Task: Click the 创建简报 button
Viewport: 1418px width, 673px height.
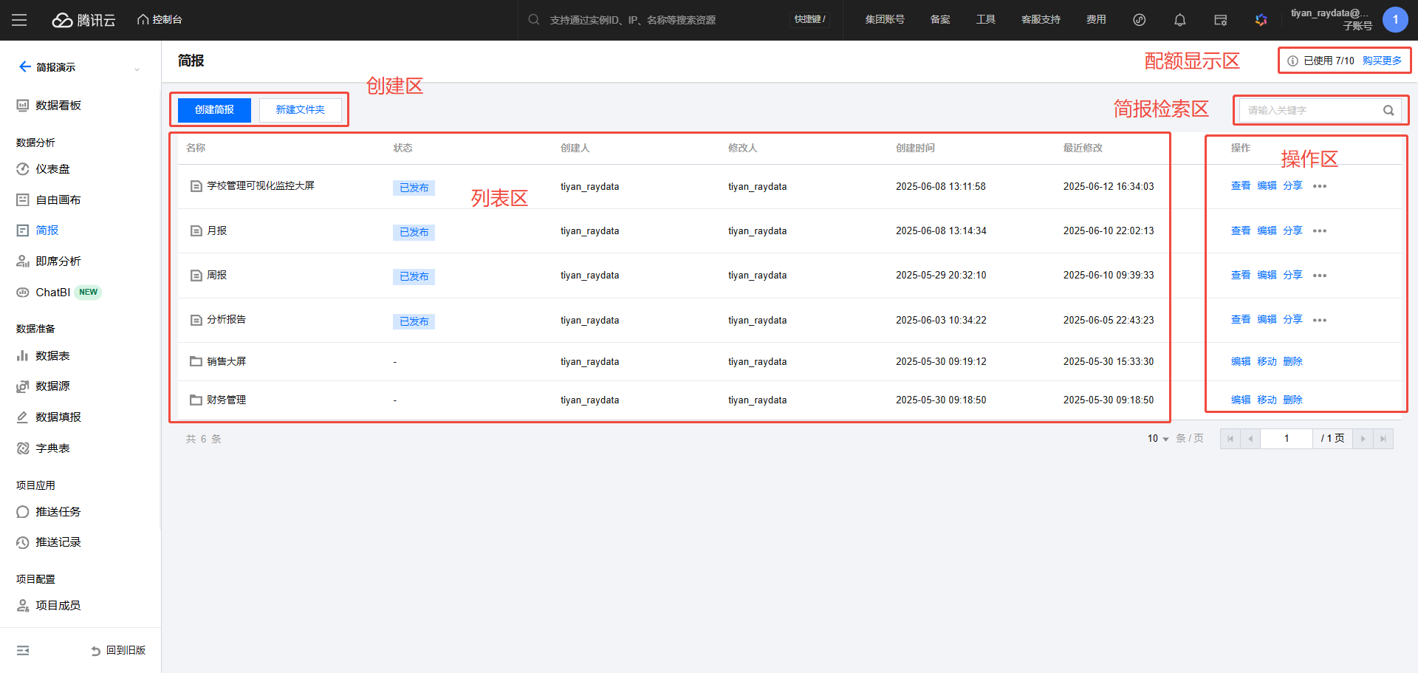Action: tap(214, 110)
